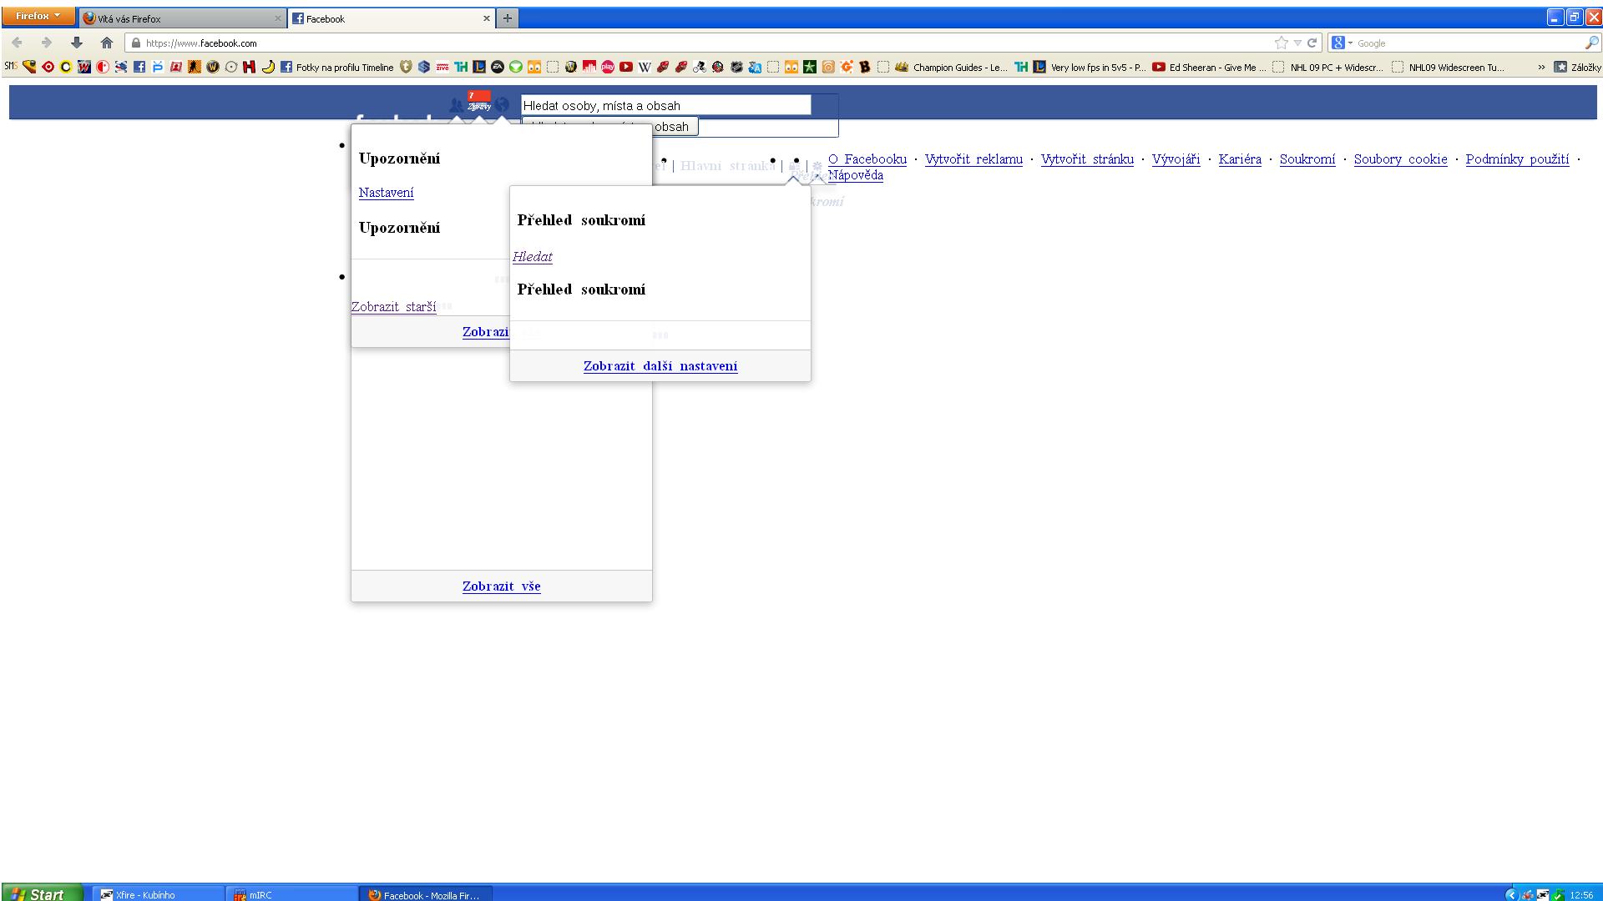Click the Zobrazit další nastavení link
The width and height of the screenshot is (1603, 901).
point(660,366)
